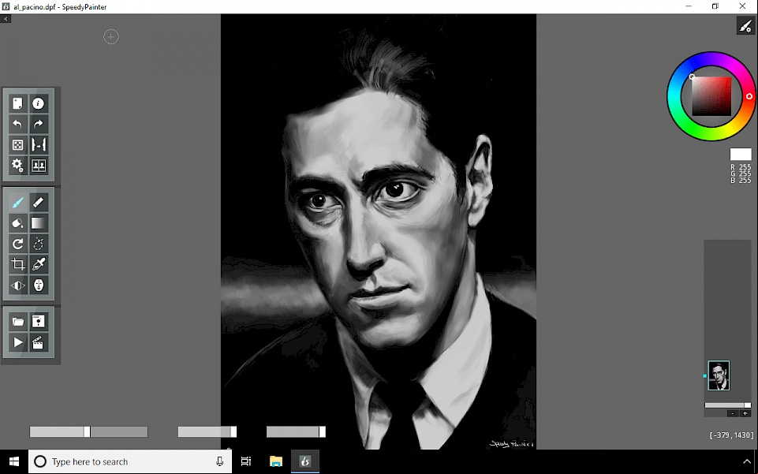Viewport: 758px width, 474px height.
Task: Click the microphone icon in the search box
Action: 219,462
